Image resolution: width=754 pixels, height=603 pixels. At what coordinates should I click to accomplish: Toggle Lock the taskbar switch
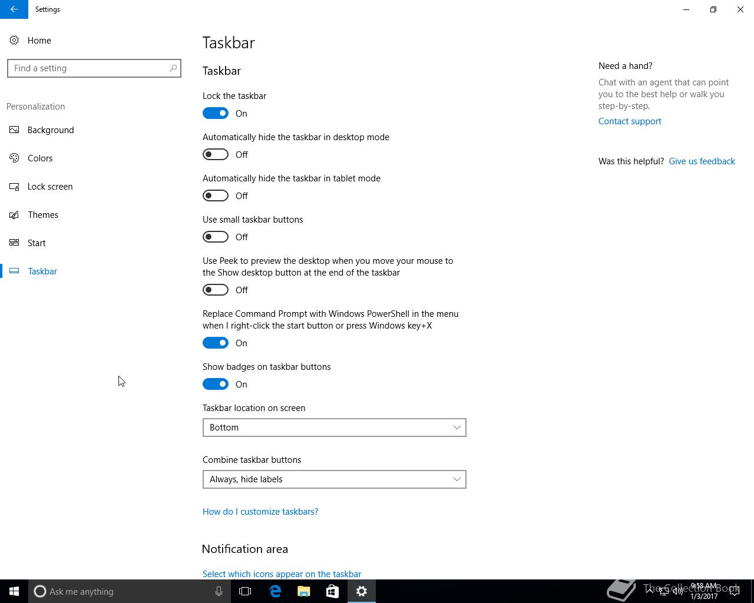[216, 113]
